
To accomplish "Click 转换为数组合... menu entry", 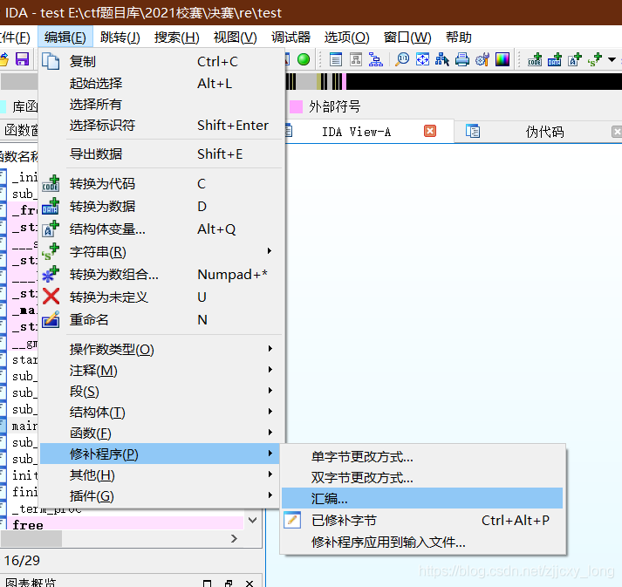I will point(162,274).
